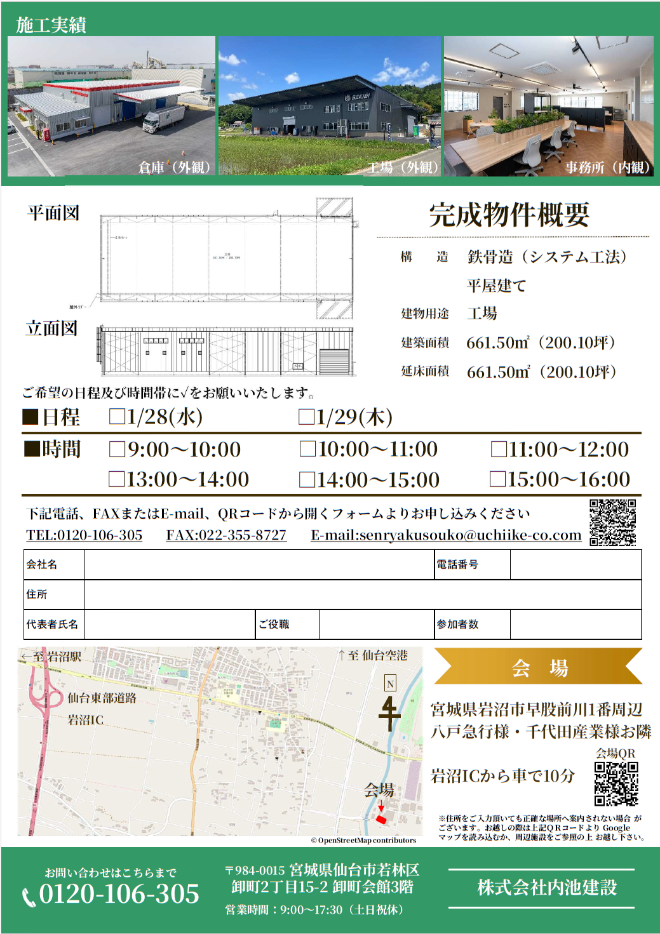Select the 参加者数 entry field
This screenshot has width=660, height=934.
coord(575,624)
